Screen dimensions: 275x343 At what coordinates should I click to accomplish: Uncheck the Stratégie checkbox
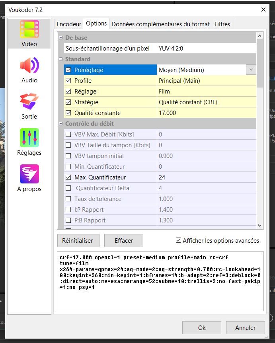[68, 102]
